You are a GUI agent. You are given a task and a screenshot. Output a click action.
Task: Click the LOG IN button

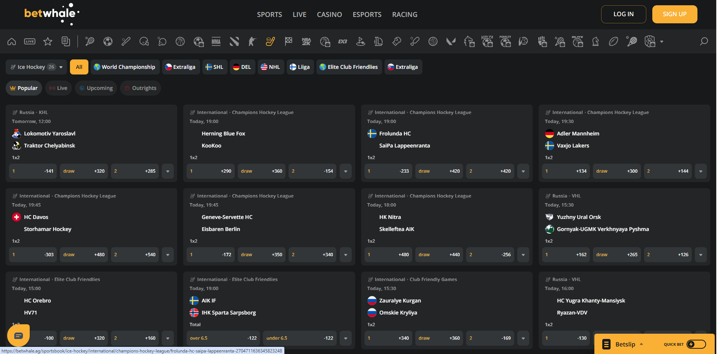[x=624, y=14]
